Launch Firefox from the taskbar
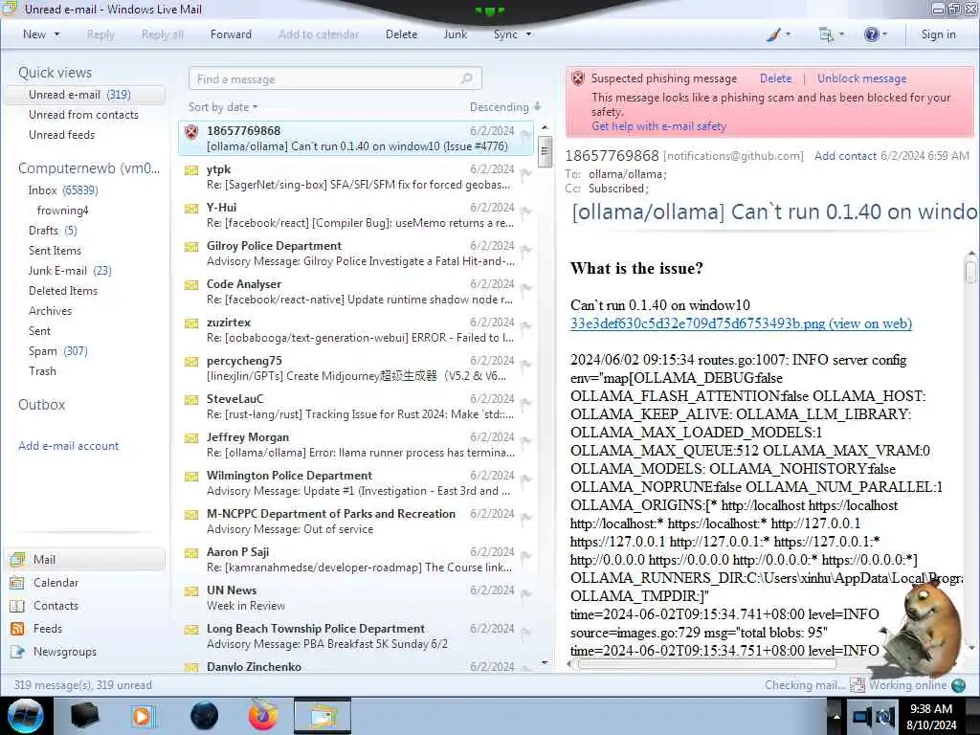This screenshot has height=735, width=980. (x=262, y=716)
